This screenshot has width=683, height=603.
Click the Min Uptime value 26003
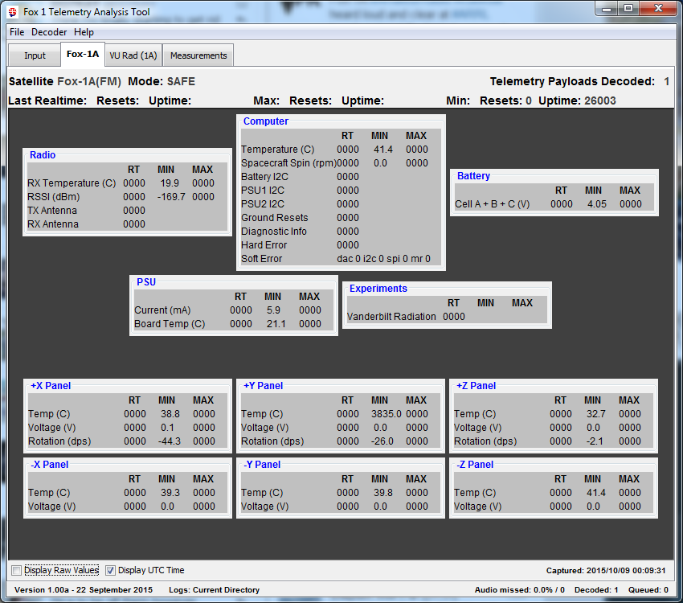[599, 100]
